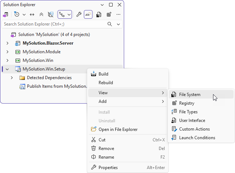Click the Pending Changes Filter clock icon
Image resolution: width=235 pixels, height=173 pixels.
coord(17,14)
